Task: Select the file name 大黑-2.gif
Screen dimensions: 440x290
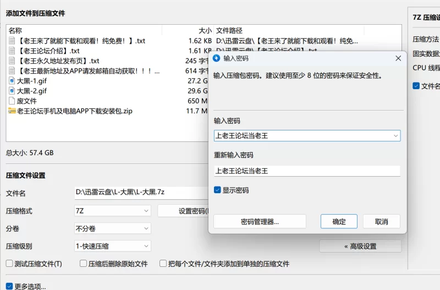Action: coord(32,91)
